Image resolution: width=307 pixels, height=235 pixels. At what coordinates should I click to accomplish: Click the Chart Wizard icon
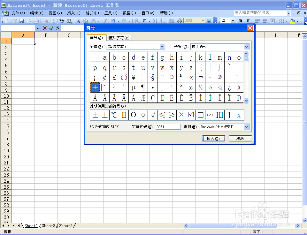point(172,21)
